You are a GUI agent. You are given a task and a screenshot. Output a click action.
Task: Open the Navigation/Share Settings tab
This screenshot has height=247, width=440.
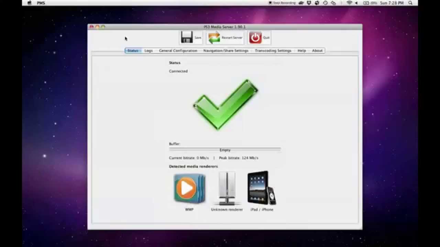tap(226, 50)
